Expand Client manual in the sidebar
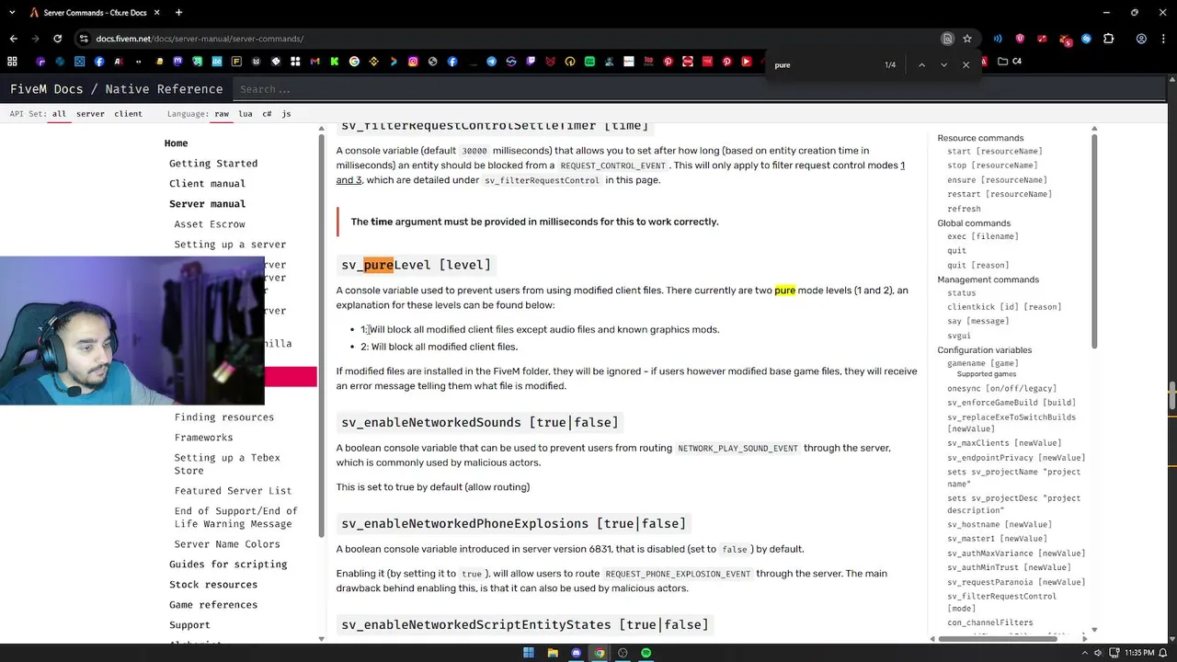 [x=207, y=184]
